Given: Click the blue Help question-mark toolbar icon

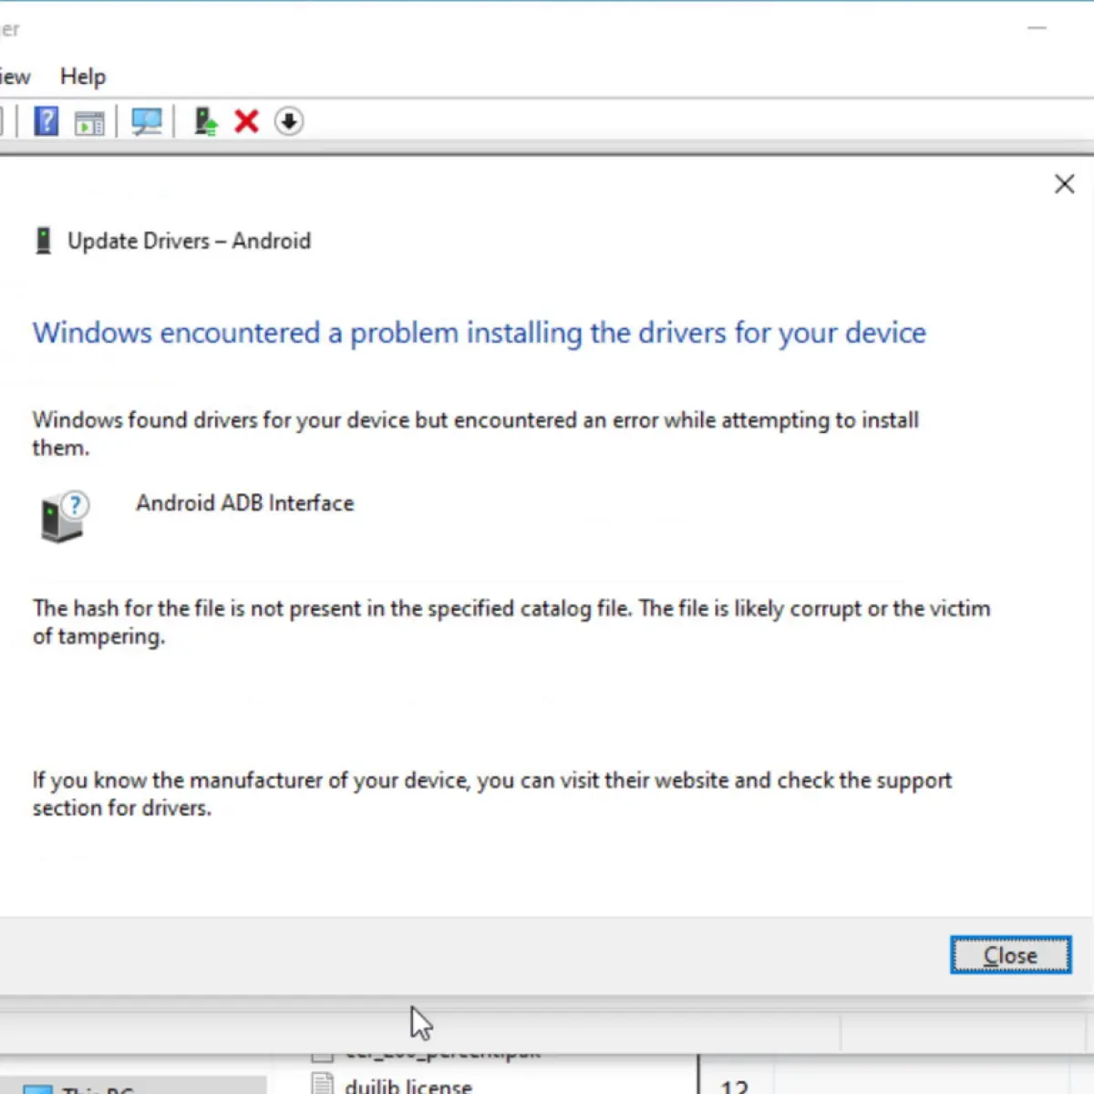Looking at the screenshot, I should click(x=46, y=121).
